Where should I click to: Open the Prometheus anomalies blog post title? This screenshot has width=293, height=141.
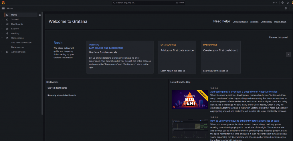[x=245, y=121]
